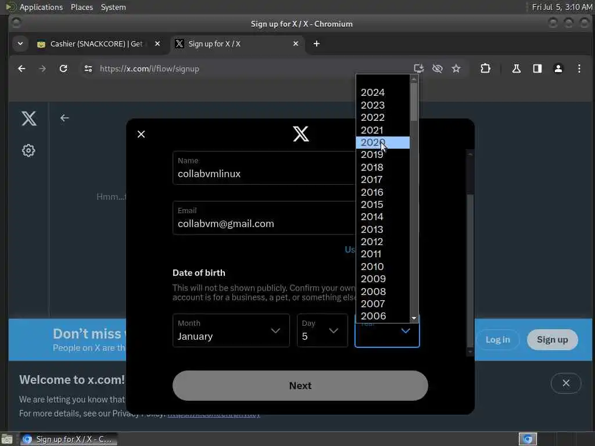Select year 2022 from list
Viewport: 595px width, 446px height.
click(382, 117)
